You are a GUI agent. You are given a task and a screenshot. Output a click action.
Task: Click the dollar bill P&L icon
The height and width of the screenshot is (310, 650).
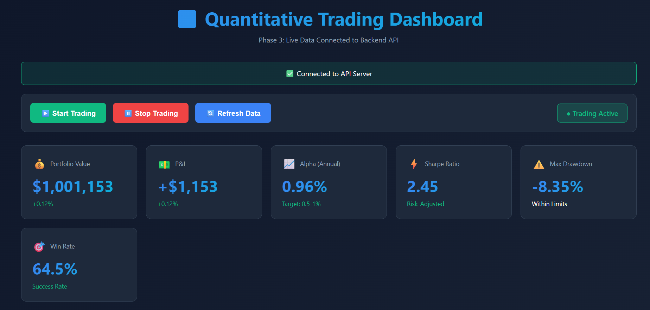click(x=164, y=164)
